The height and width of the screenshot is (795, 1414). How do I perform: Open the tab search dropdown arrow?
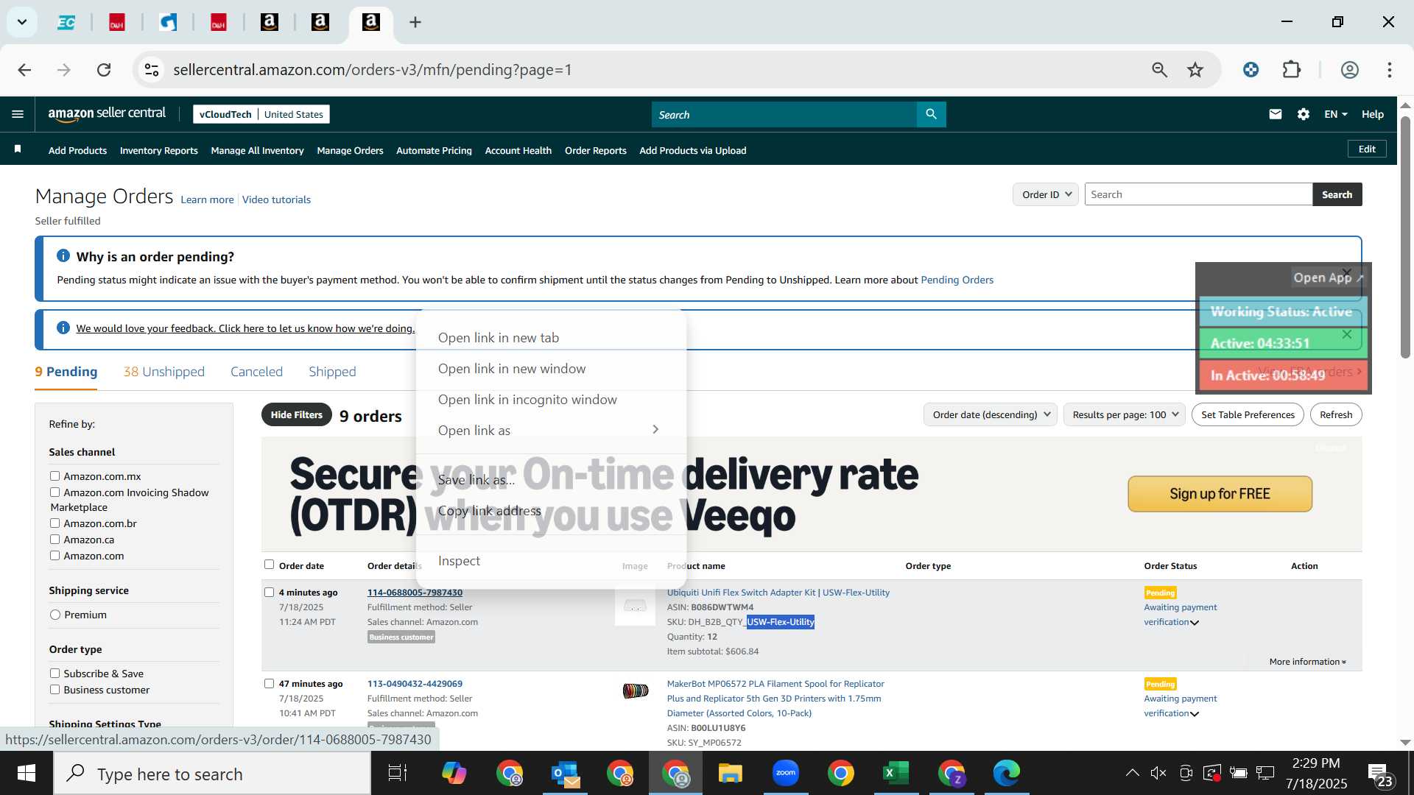coord(22,22)
